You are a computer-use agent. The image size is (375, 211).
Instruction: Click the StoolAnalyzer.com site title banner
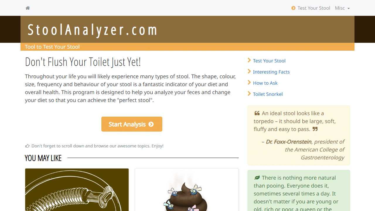[x=92, y=30]
